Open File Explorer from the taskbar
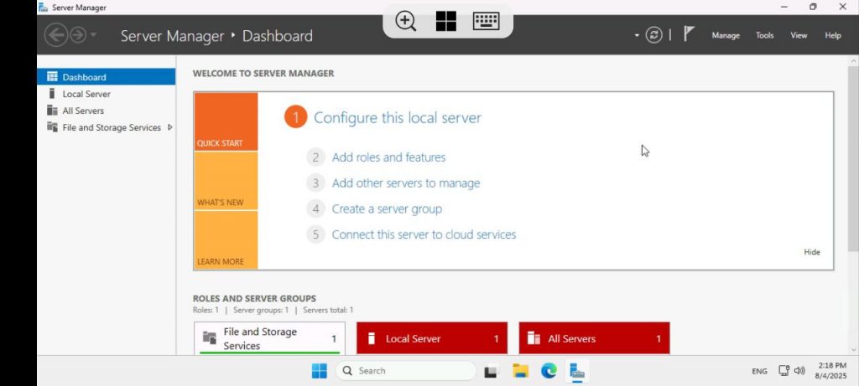The width and height of the screenshot is (859, 386). tap(520, 371)
